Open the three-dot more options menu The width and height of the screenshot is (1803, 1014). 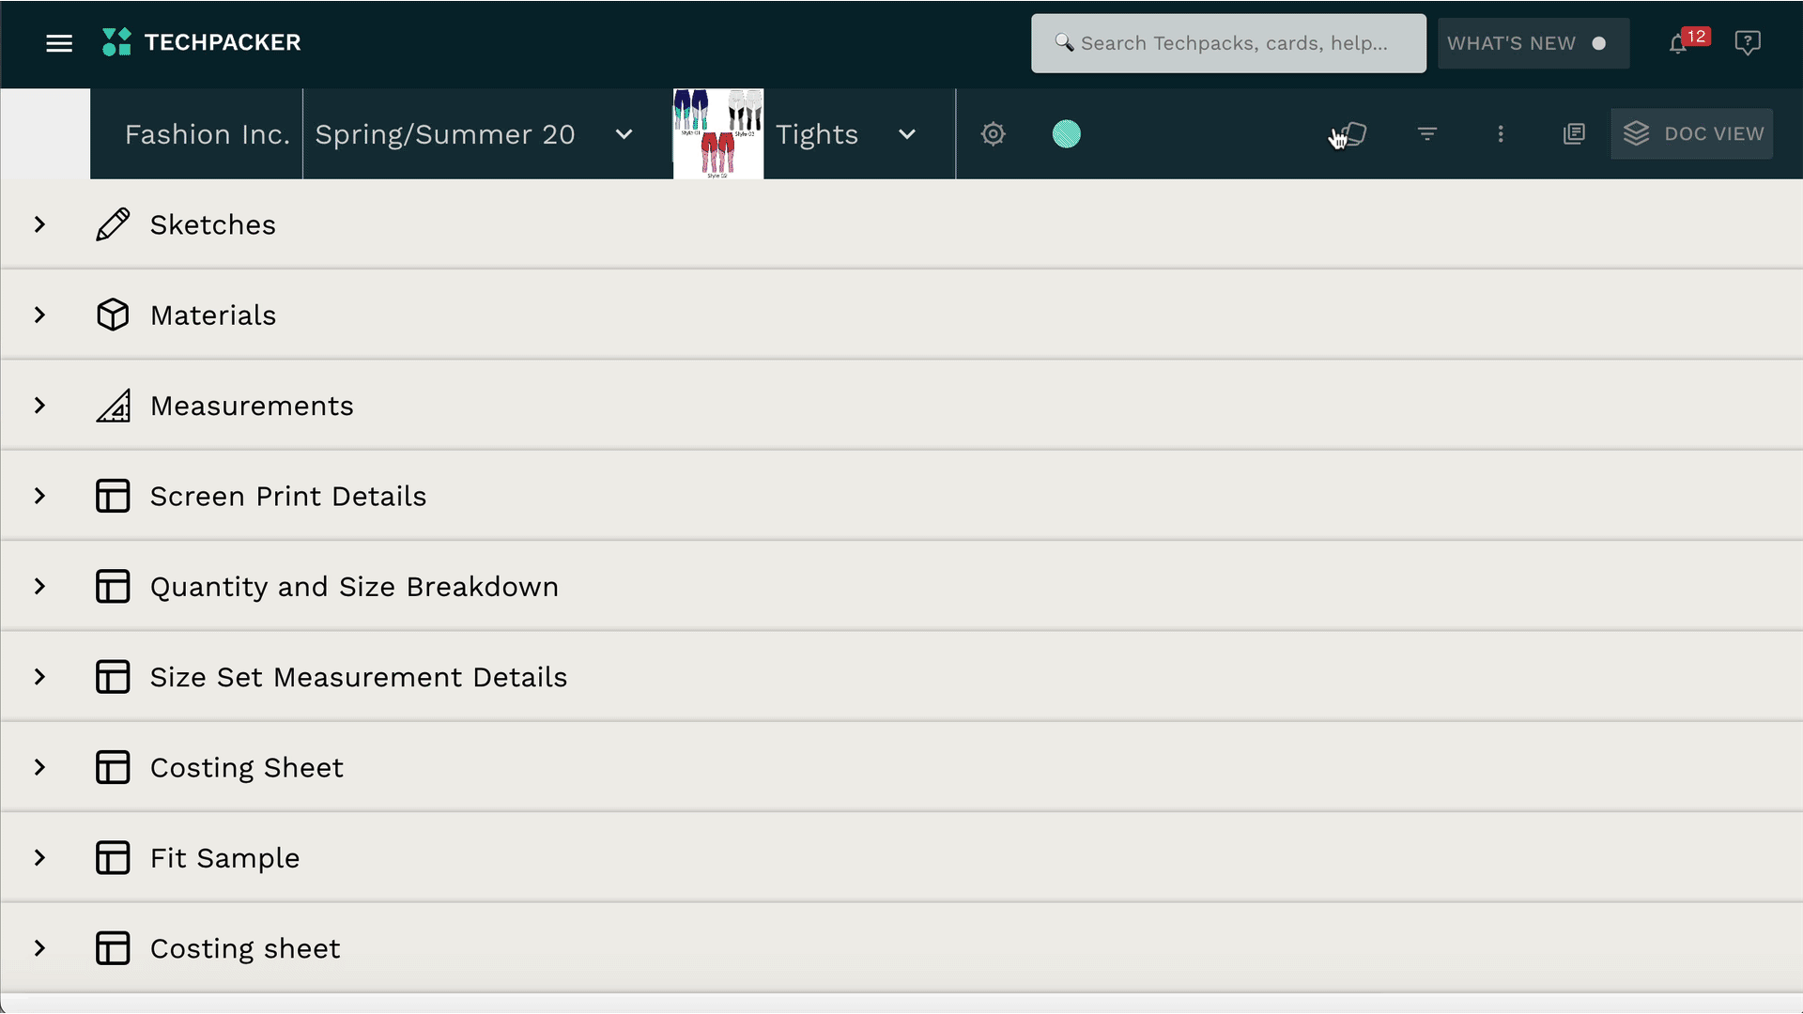tap(1501, 134)
